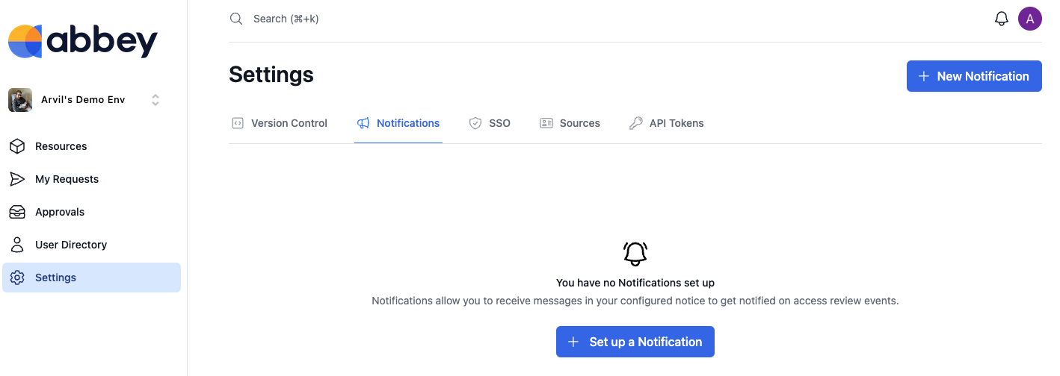Click the Resources cube icon in sidebar
Viewport: 1060px width, 376px height.
point(17,146)
